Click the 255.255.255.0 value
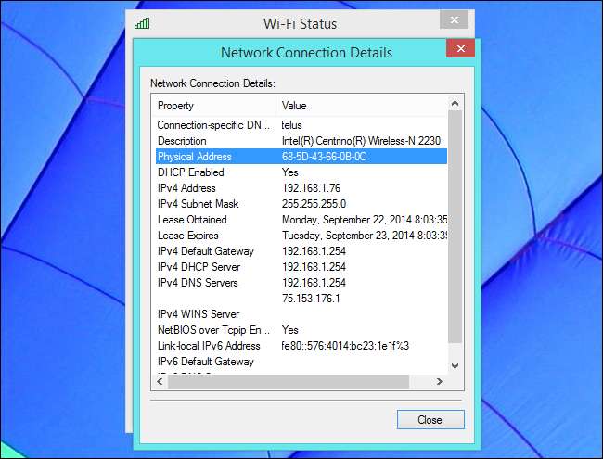Viewport: 603px width, 459px height. (x=314, y=204)
